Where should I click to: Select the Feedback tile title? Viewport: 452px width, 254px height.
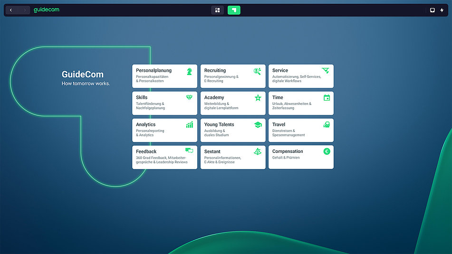coord(146,152)
